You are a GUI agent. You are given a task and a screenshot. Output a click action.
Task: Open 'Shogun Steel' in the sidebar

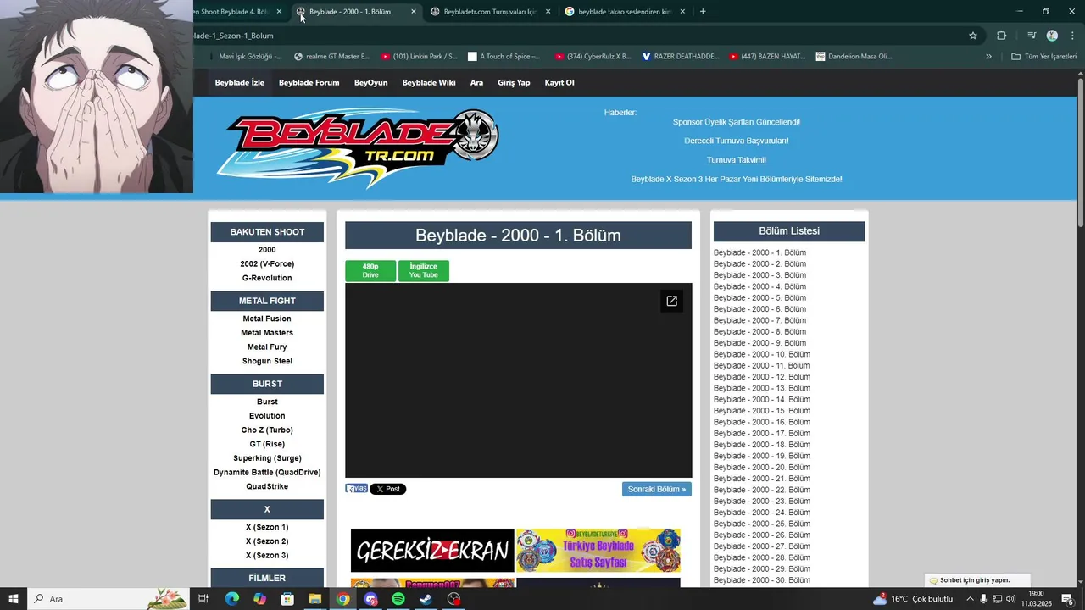(x=267, y=361)
